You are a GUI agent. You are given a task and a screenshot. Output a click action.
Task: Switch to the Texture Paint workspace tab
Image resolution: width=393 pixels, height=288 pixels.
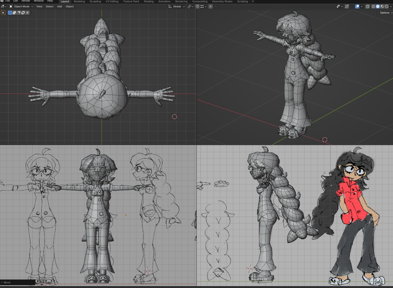click(x=131, y=1)
